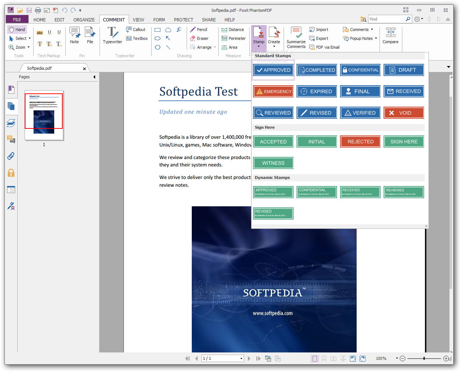Toggle facing pages view mode
Image resolution: width=461 pixels, height=372 pixels.
(x=334, y=358)
